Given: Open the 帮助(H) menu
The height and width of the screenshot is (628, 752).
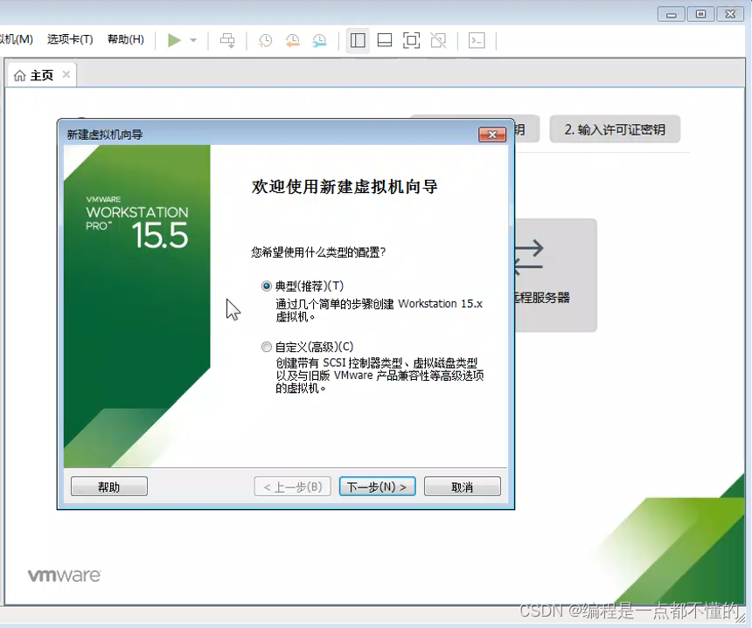Looking at the screenshot, I should point(126,39).
